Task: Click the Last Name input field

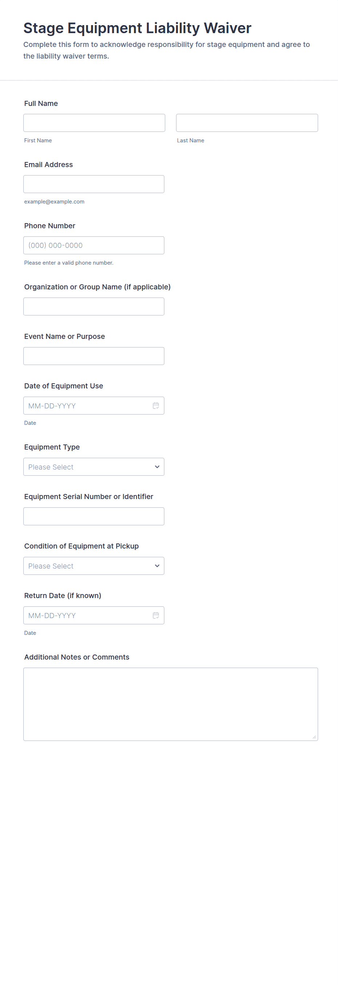Action: tap(247, 123)
